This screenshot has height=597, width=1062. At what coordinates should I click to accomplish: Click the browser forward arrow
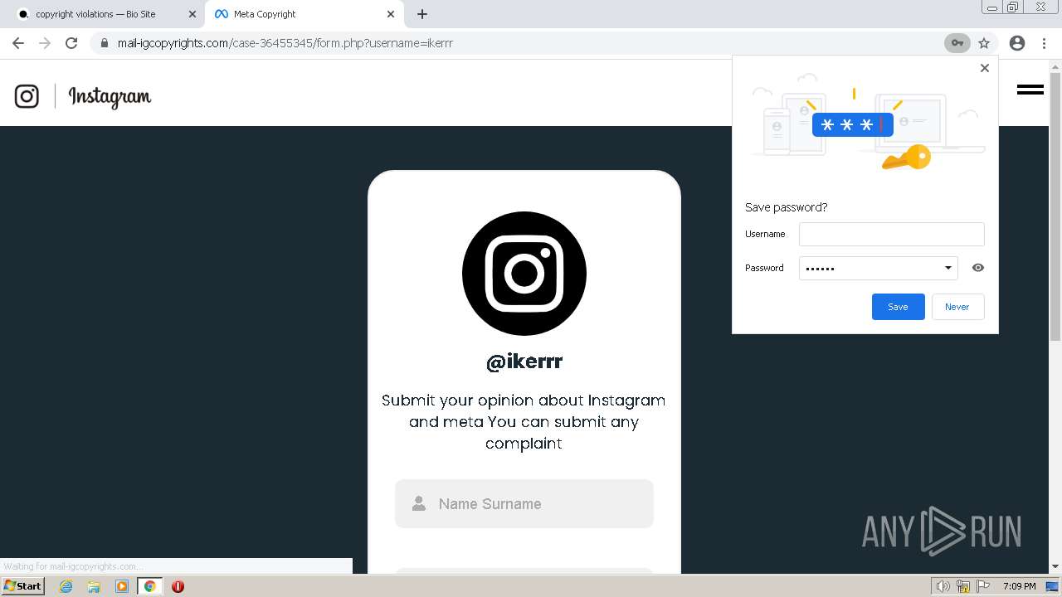(45, 43)
